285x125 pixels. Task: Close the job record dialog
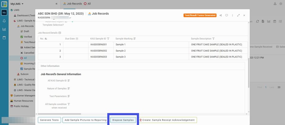click(244, 15)
